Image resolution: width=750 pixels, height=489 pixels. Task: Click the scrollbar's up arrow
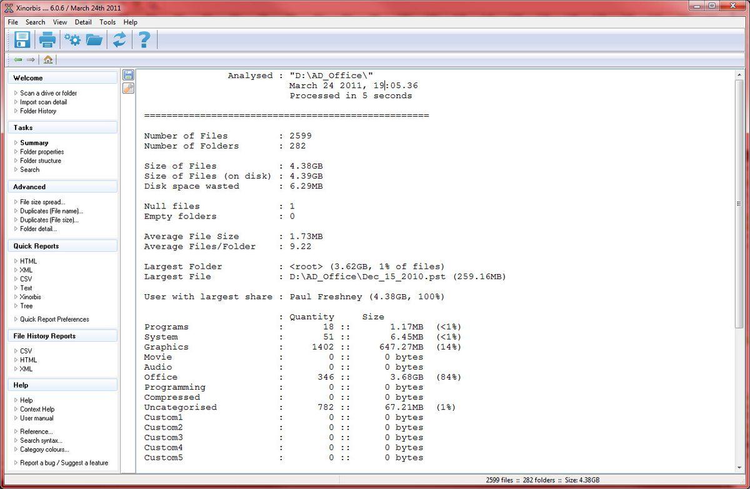tap(739, 74)
